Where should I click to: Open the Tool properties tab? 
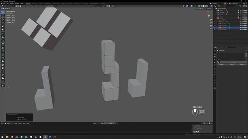tap(215, 51)
